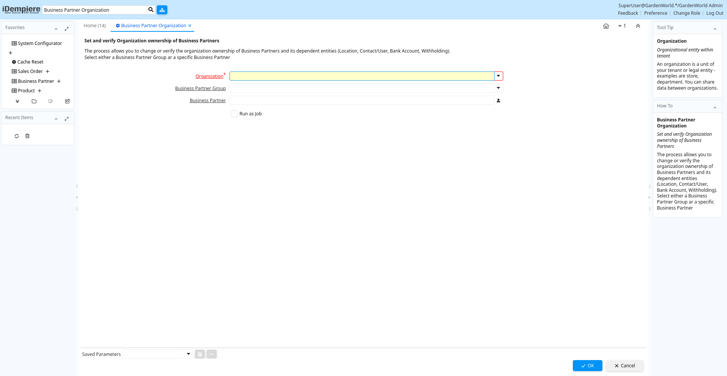The width and height of the screenshot is (727, 376).
Task: Open the menu tree icon button
Action: pyautogui.click(x=162, y=10)
